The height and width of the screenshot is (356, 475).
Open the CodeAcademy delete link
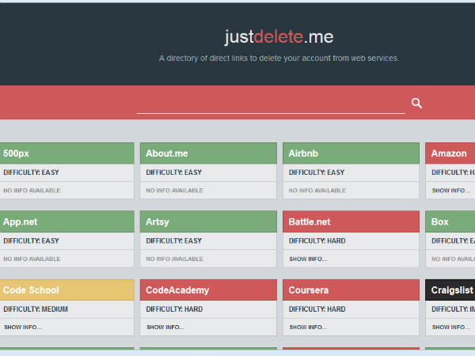[176, 290]
